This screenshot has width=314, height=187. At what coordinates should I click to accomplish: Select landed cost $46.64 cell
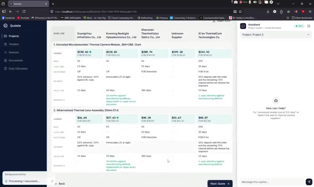click(89, 119)
